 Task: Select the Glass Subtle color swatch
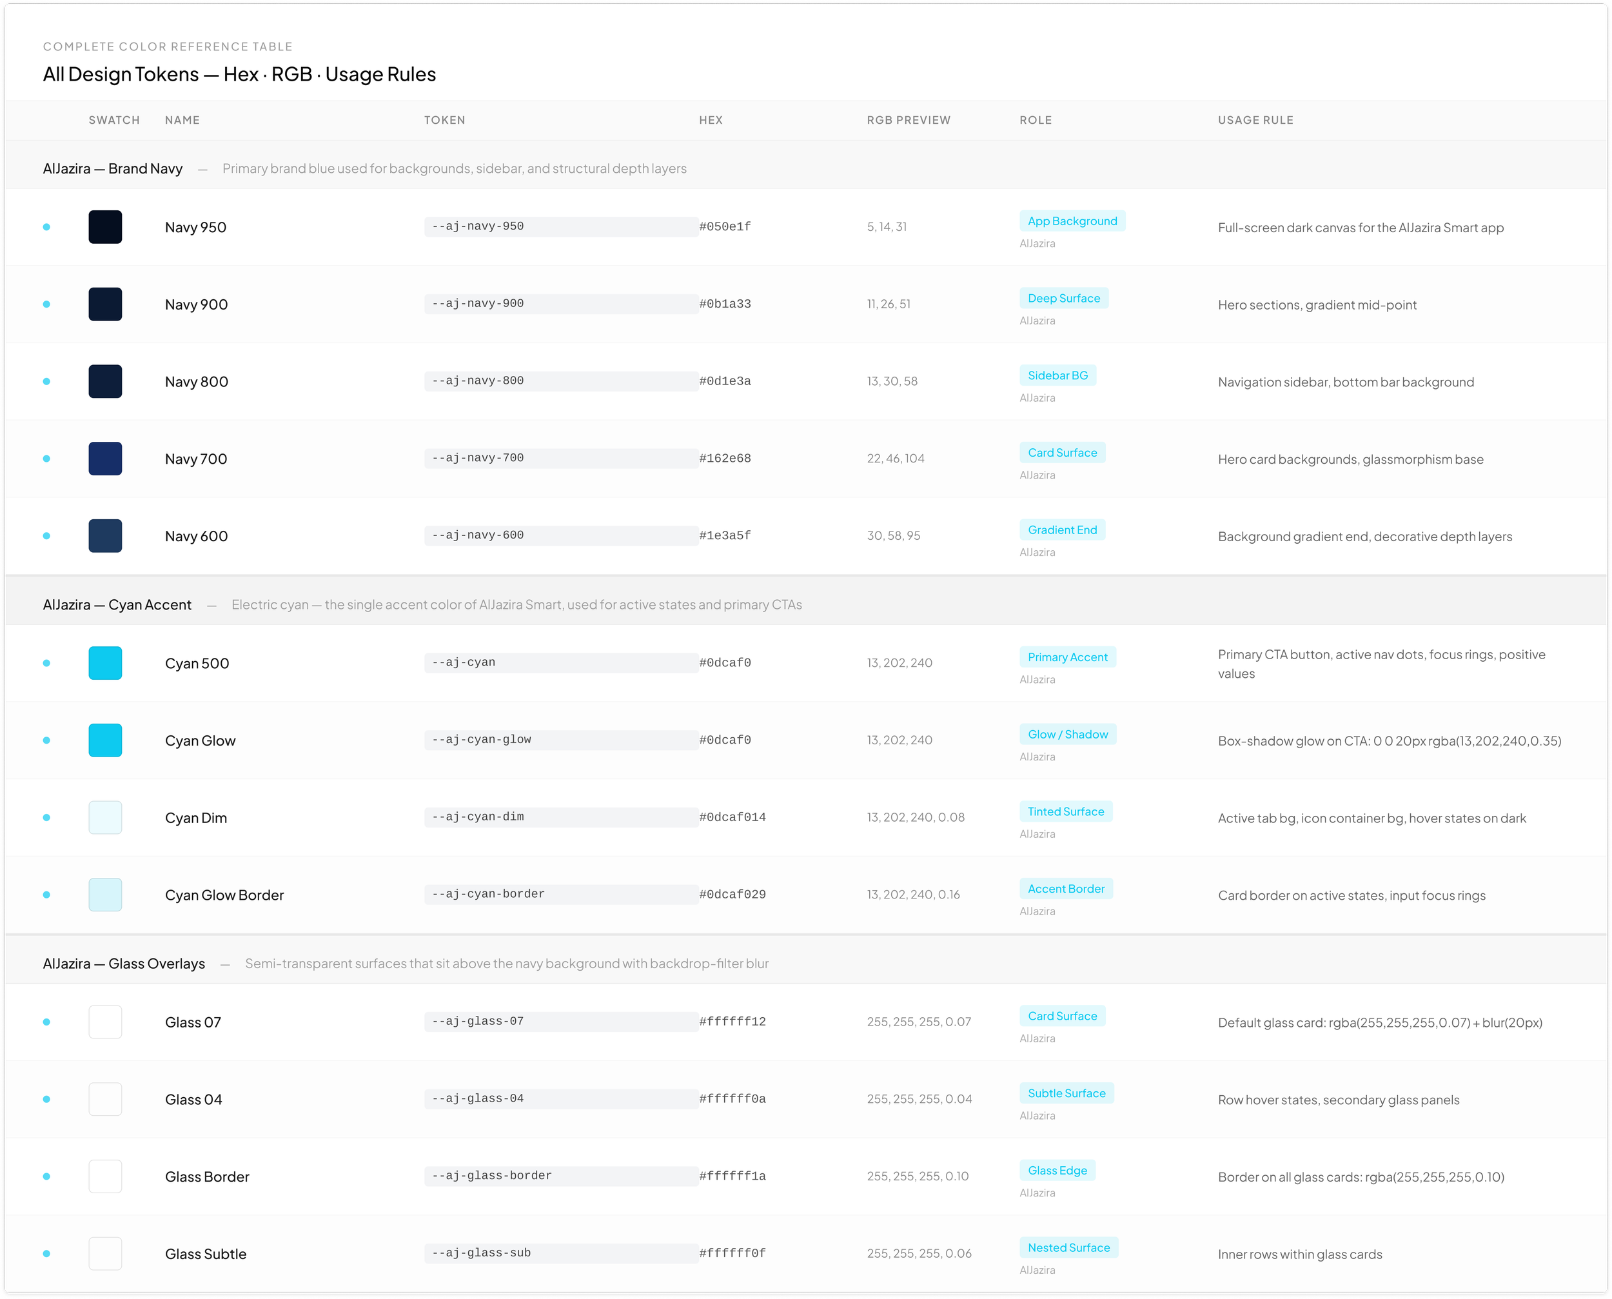[106, 1253]
